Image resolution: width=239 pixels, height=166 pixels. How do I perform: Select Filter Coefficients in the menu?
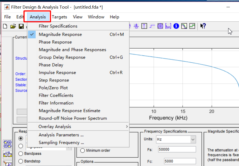[x=78, y=95]
